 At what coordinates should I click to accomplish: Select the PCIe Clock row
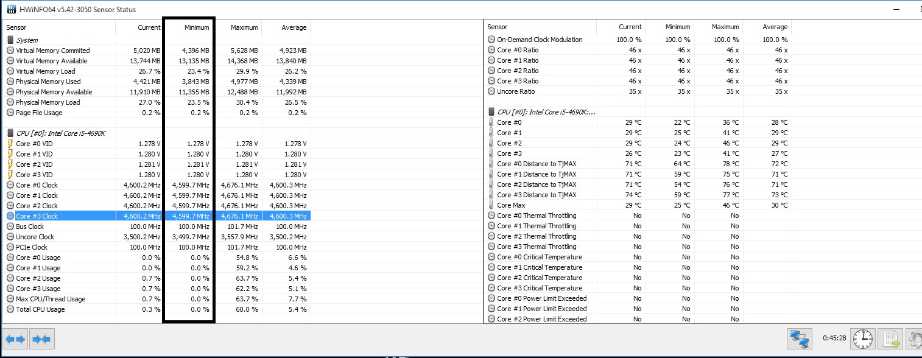pyautogui.click(x=157, y=247)
